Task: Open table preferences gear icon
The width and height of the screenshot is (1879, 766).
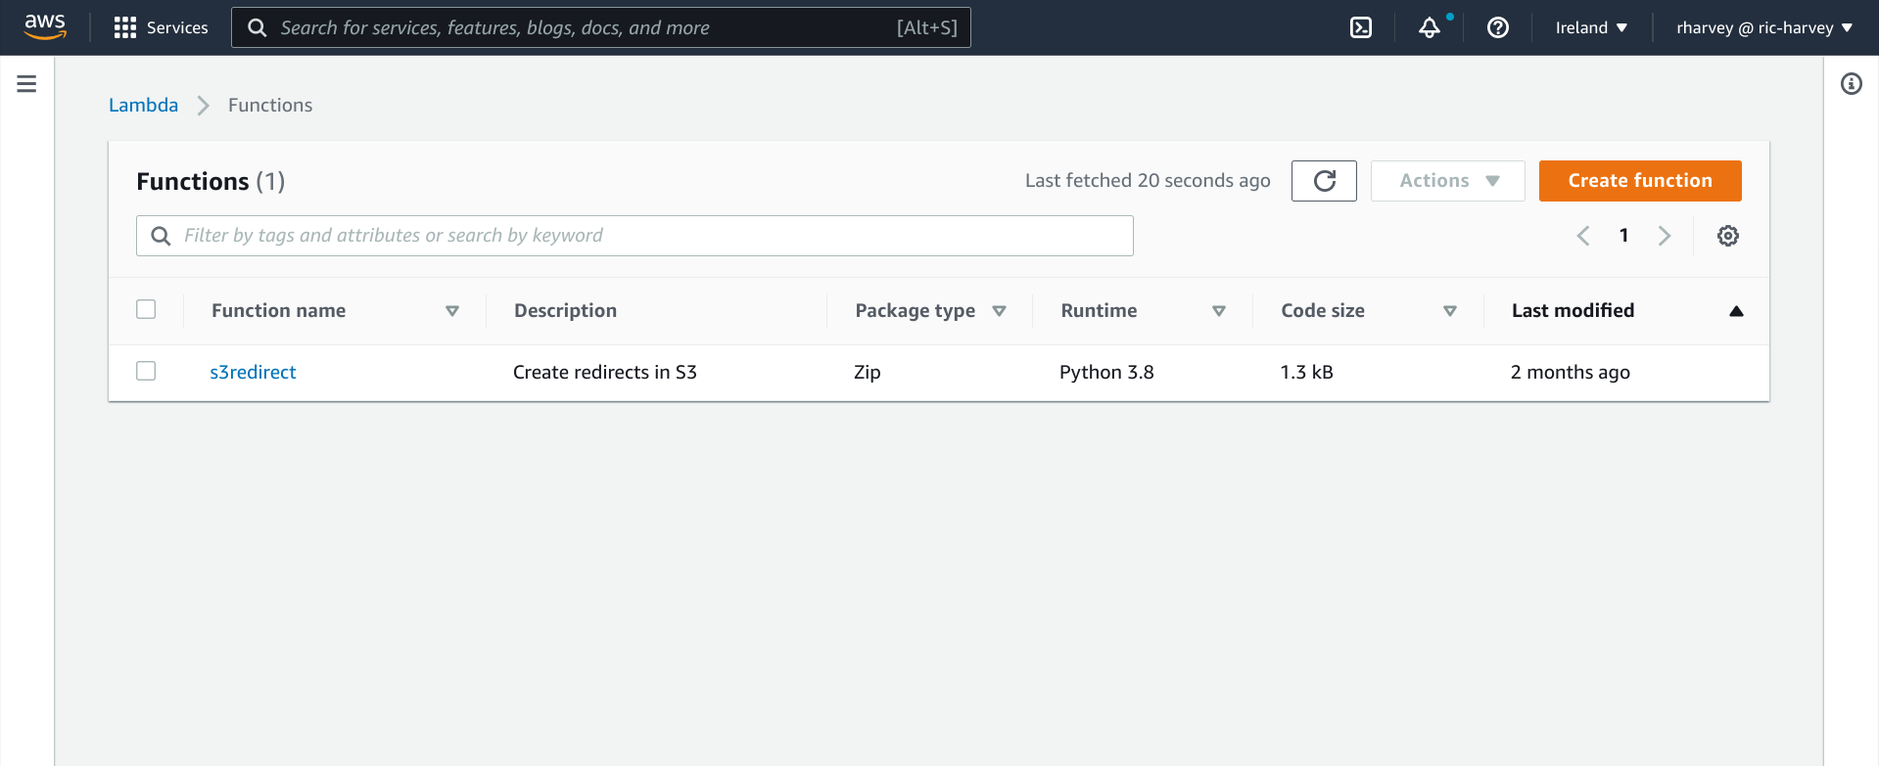Action: [x=1728, y=236]
